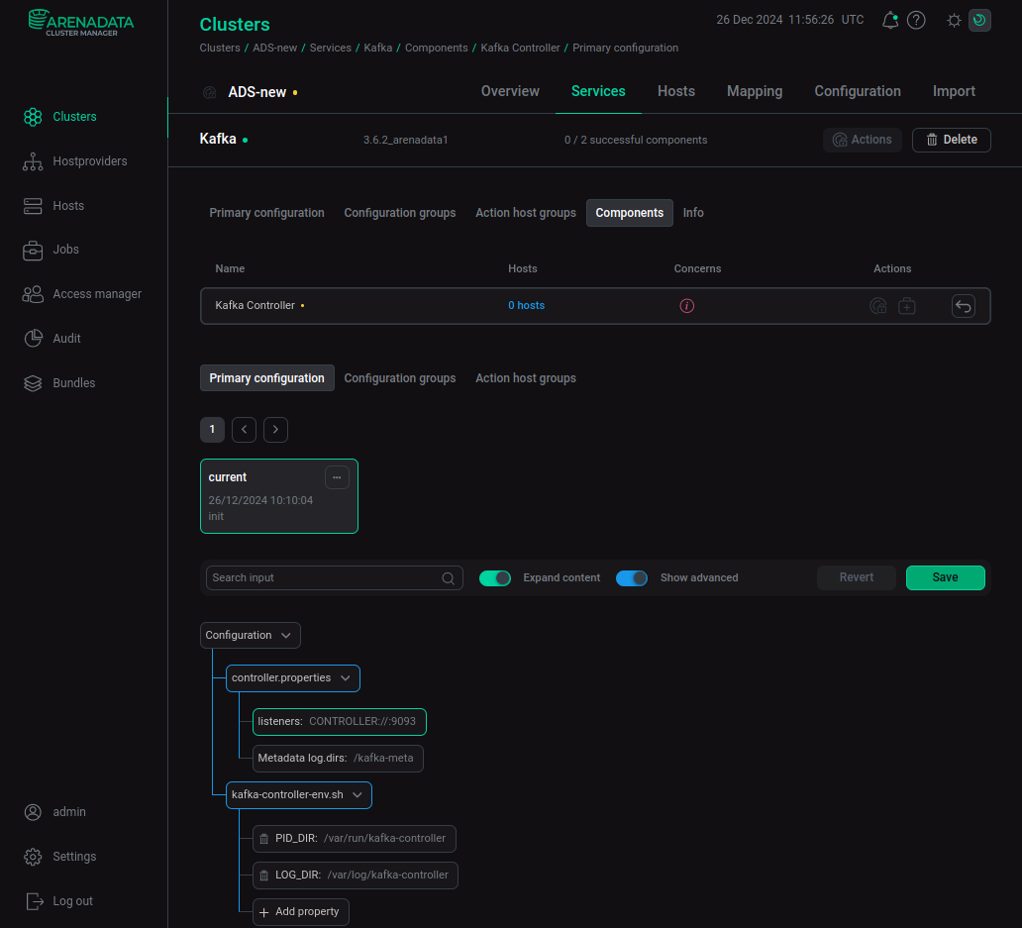Toggle the Show advanced switch
Screen dimensions: 1022x928
[x=632, y=578]
